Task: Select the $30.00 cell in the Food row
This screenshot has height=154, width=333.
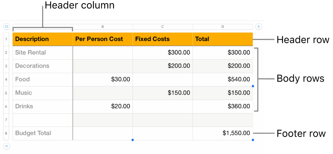Action: tap(103, 79)
